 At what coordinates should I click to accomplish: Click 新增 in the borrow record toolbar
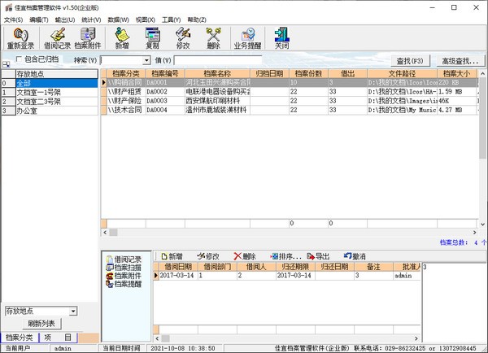tap(172, 256)
